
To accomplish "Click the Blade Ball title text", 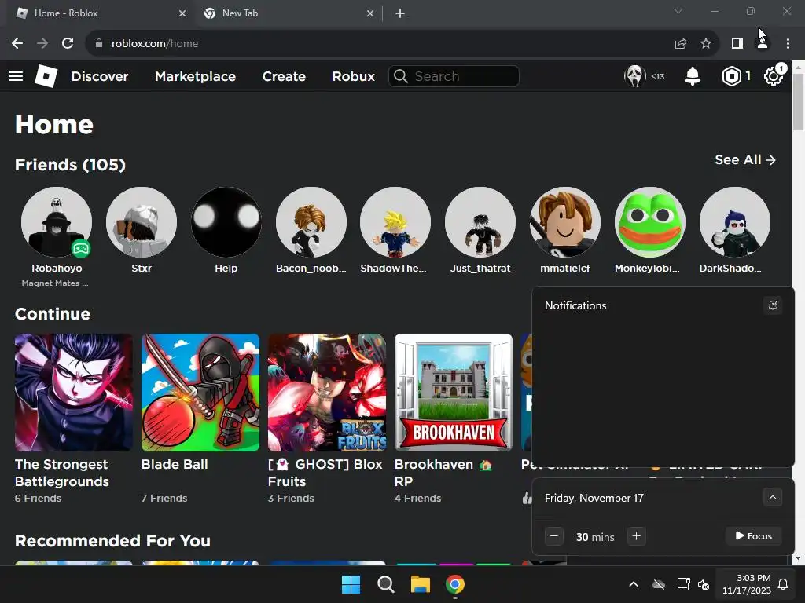I will coord(175,465).
